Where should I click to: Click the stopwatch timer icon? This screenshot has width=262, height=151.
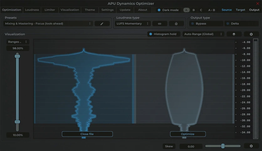click(x=176, y=24)
